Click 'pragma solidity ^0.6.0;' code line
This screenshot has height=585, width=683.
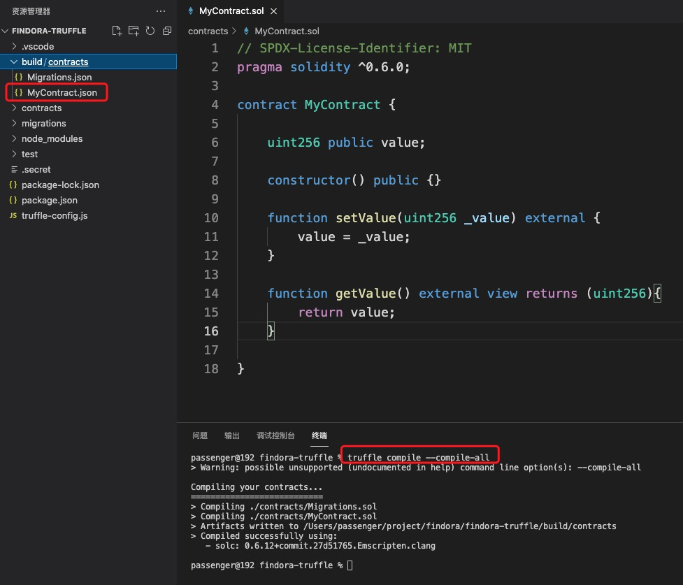[x=324, y=67]
